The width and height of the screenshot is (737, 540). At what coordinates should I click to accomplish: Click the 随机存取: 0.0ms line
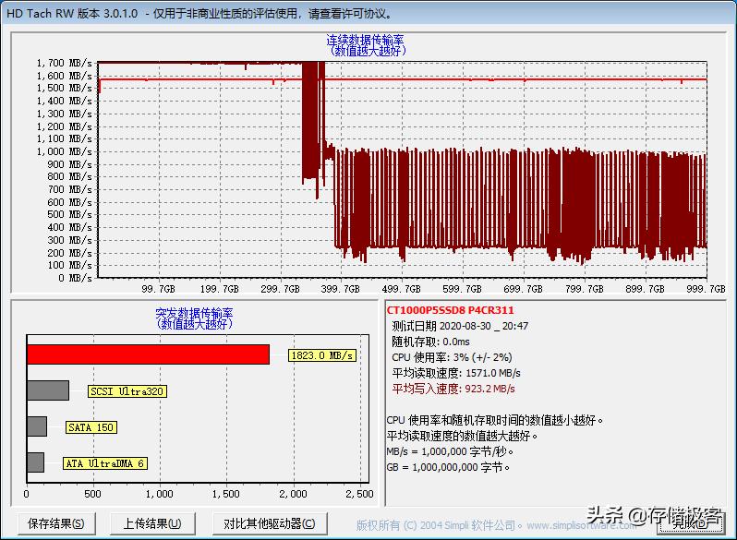point(430,342)
